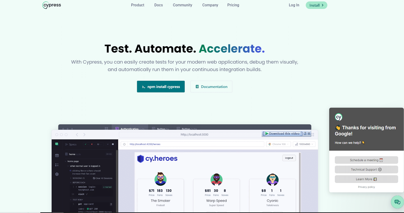Image resolution: width=404 pixels, height=213 pixels.
Task: Click the stop tests square button
Action: [113, 144]
